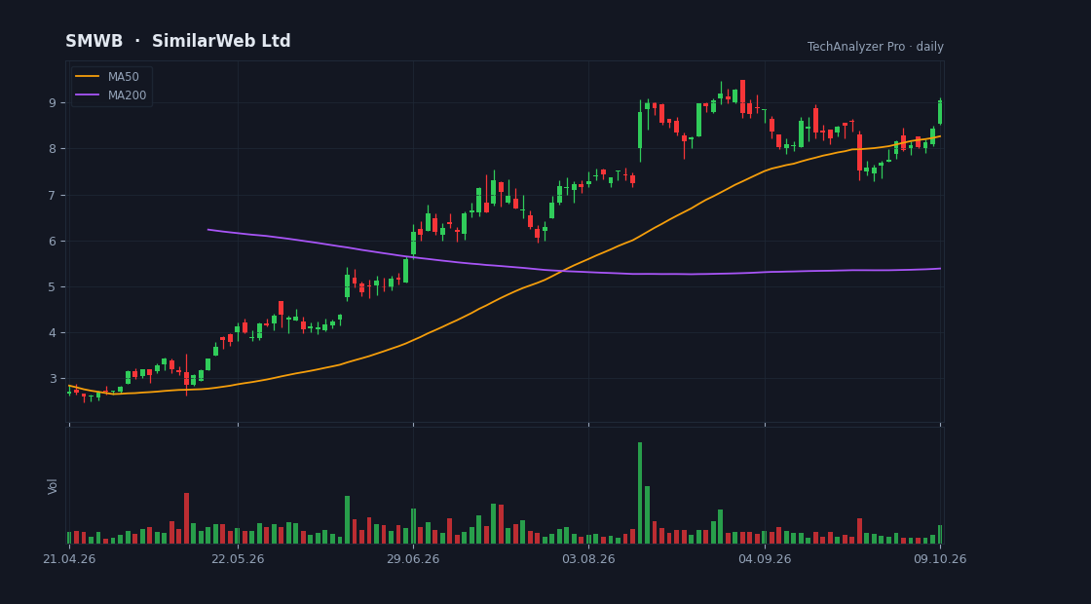Click the 5 price axis label
Image resolution: width=1091 pixels, height=604 pixels.
coord(53,286)
